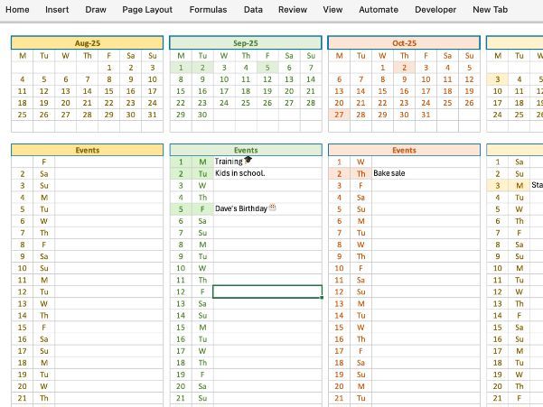Select the Events header under Sep-25

(x=246, y=150)
